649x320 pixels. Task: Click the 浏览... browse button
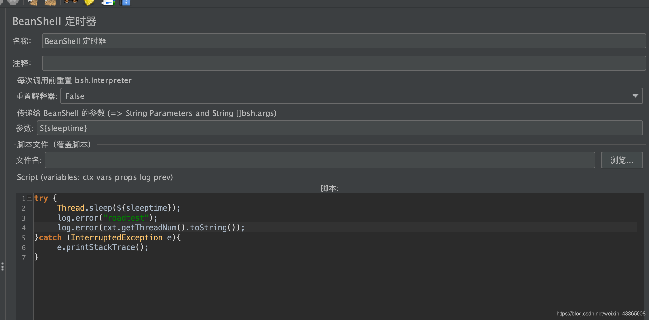622,160
